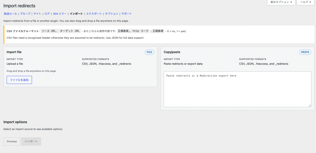This screenshot has width=316, height=153.
Task: Select the current インポート tab
Action: [x=76, y=14]
